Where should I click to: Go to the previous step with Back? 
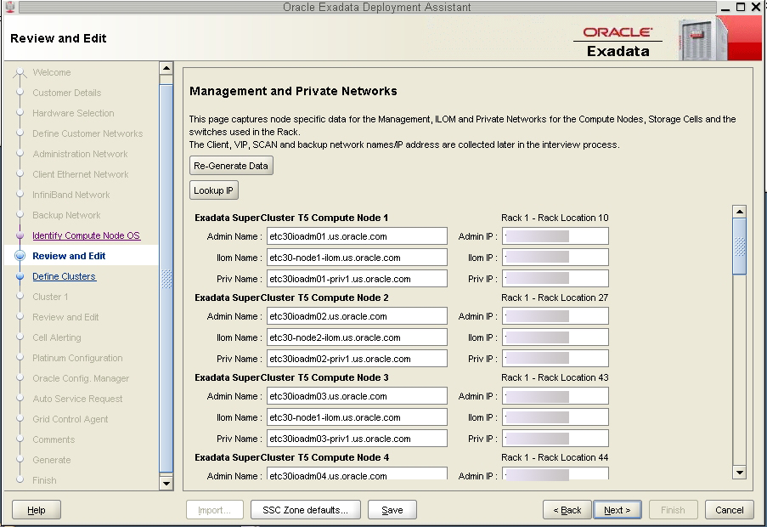tap(567, 510)
